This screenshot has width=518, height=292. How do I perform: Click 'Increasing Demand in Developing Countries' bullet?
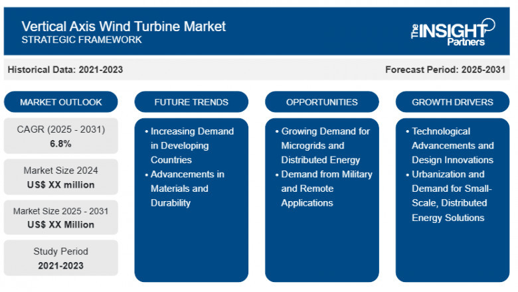pos(189,145)
